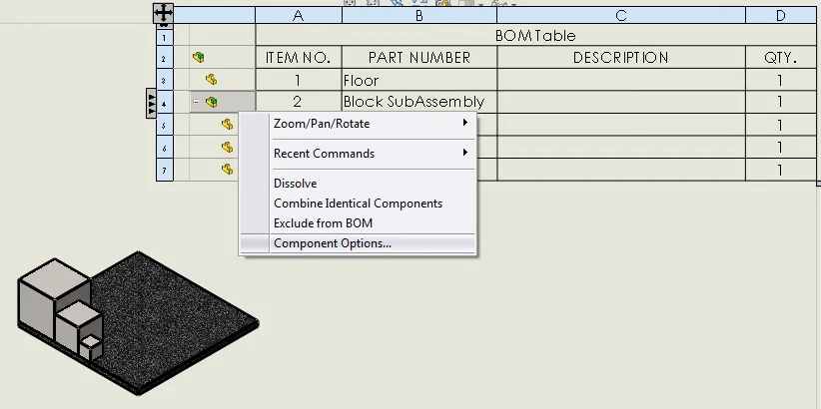The image size is (821, 409).
Task: Collapse the Block SubAssembly row using minus sign
Action: [195, 102]
